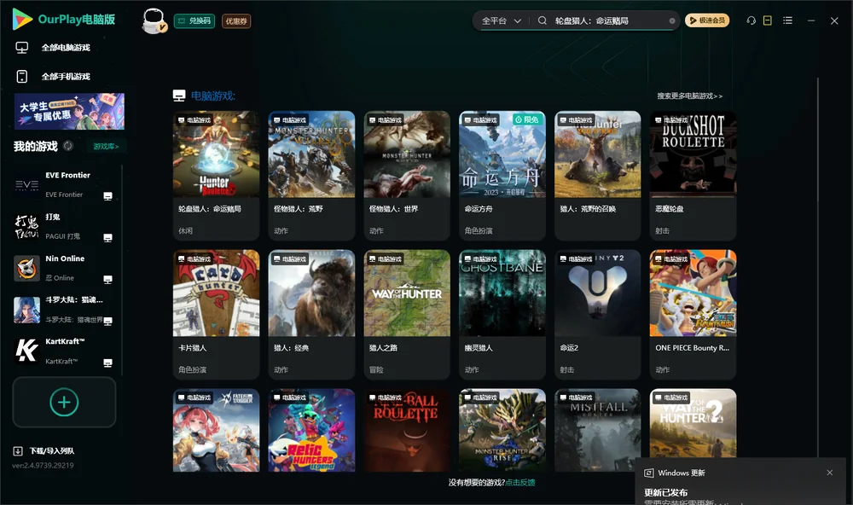Open 斗罗大陆 game in my games
This screenshot has width=853, height=505.
64,310
